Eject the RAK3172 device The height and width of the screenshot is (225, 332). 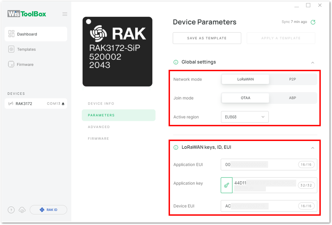click(x=63, y=104)
